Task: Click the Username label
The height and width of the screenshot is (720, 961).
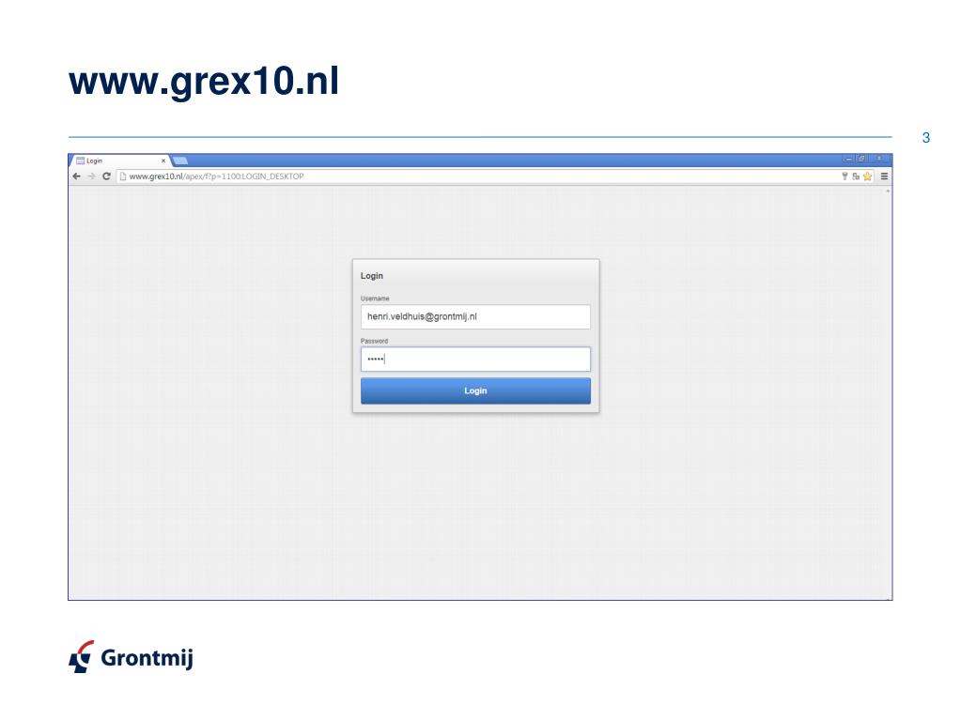Action: tap(375, 299)
